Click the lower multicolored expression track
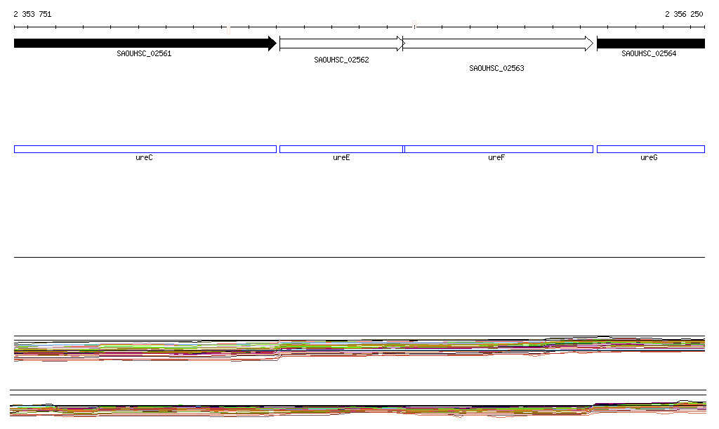Viewport: 719px width, 429px height. [359, 410]
